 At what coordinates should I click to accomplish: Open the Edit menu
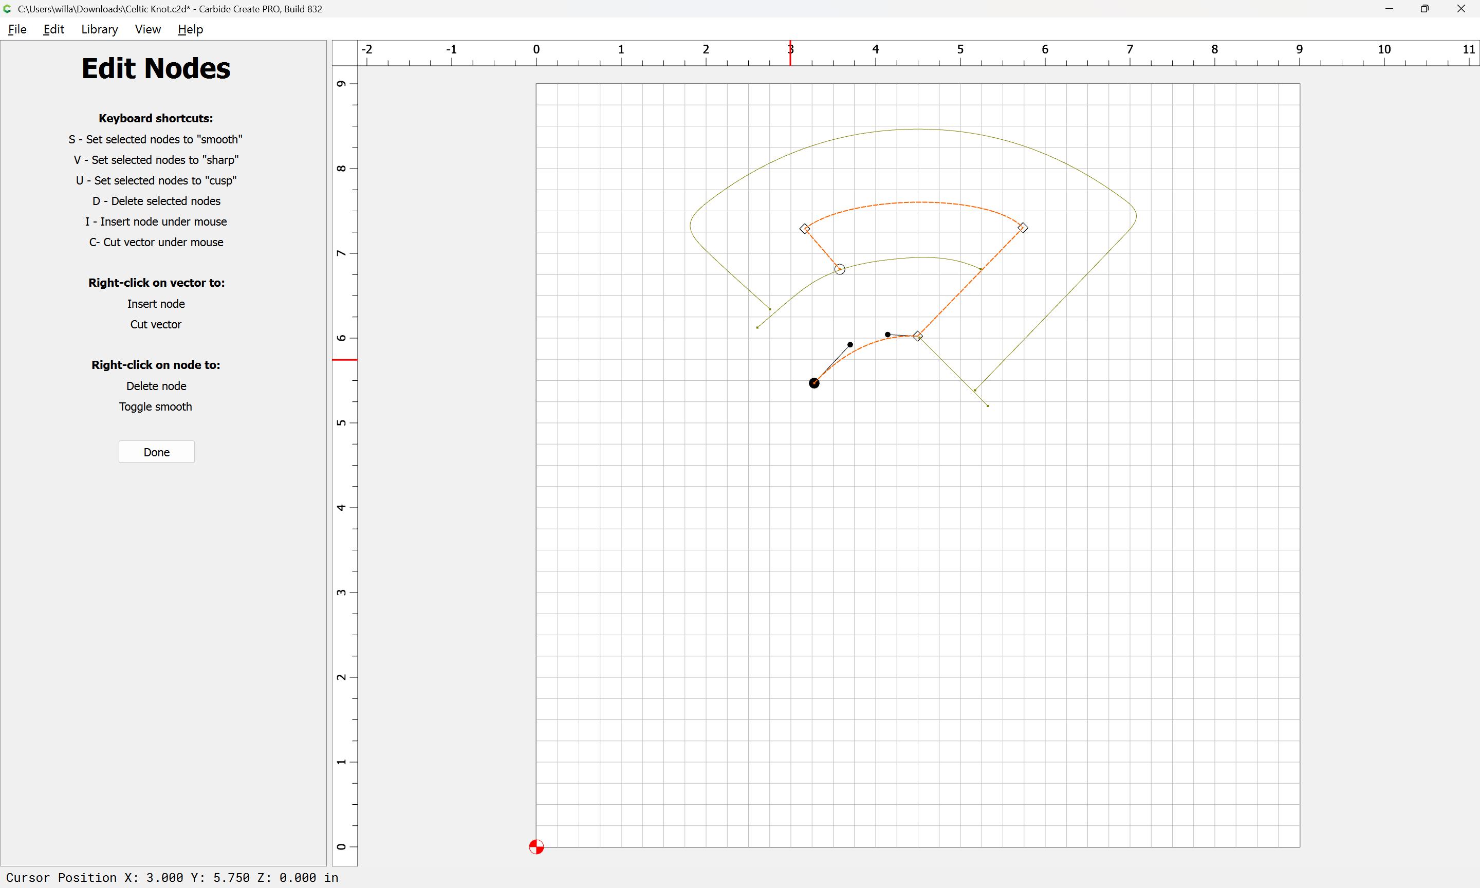53,29
